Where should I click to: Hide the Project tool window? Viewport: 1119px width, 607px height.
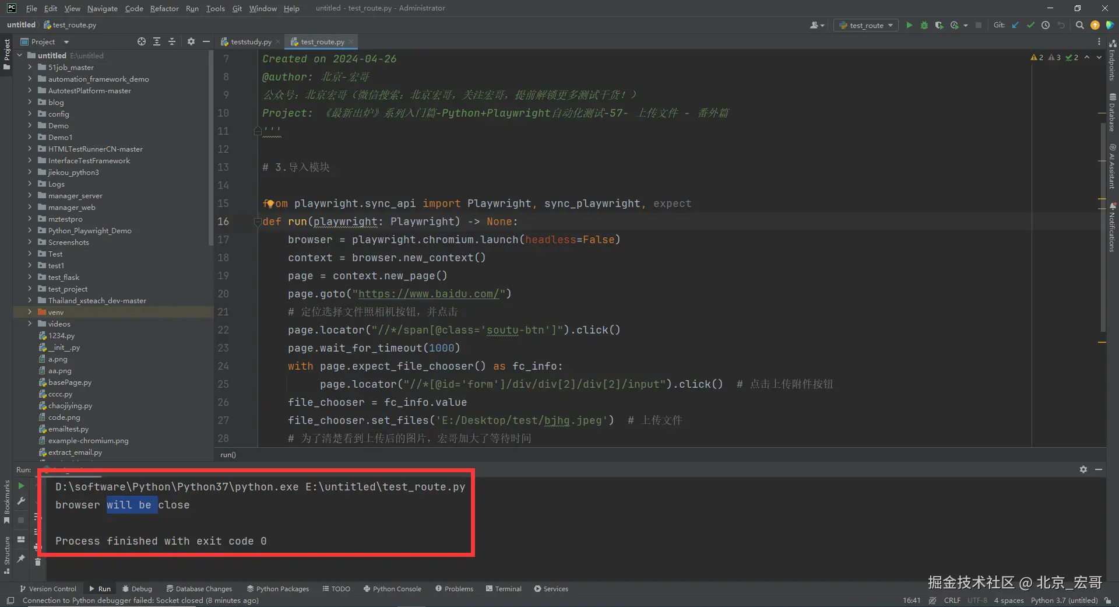coord(206,41)
